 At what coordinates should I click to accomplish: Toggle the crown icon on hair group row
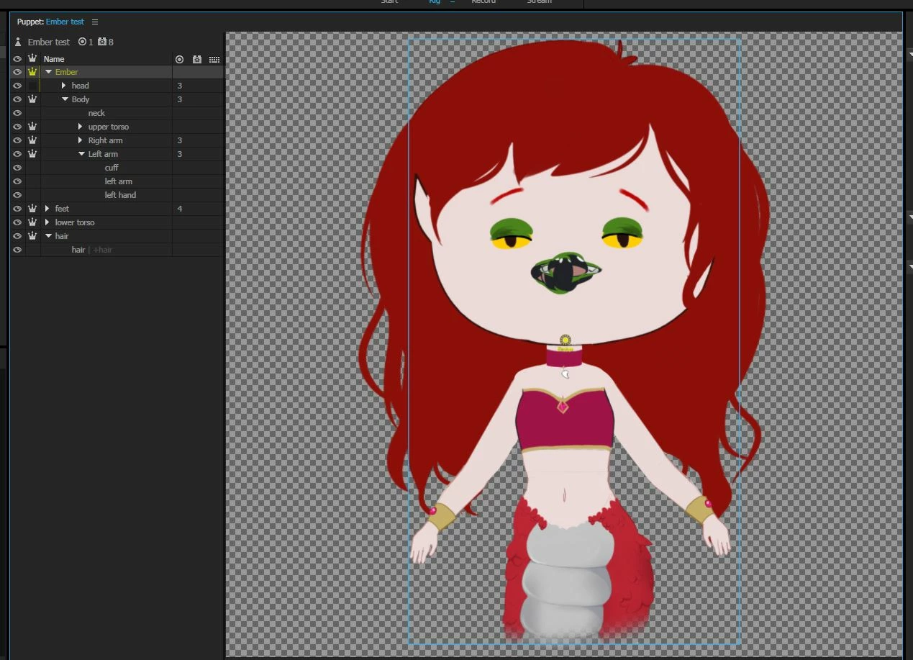pyautogui.click(x=32, y=236)
